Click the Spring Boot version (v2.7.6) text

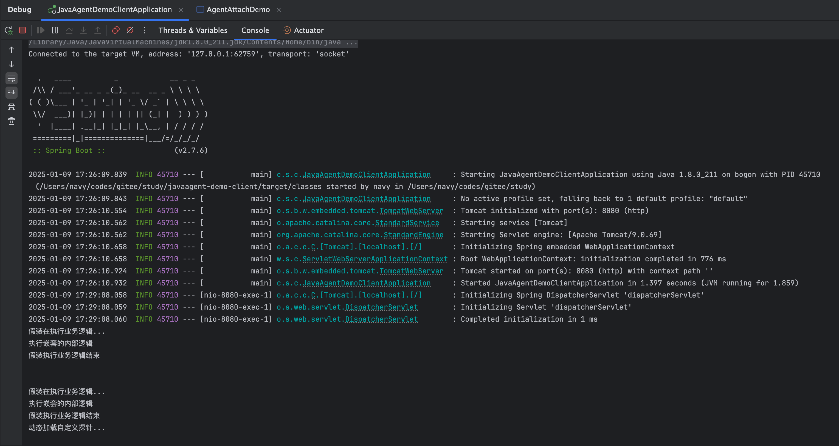(x=191, y=150)
